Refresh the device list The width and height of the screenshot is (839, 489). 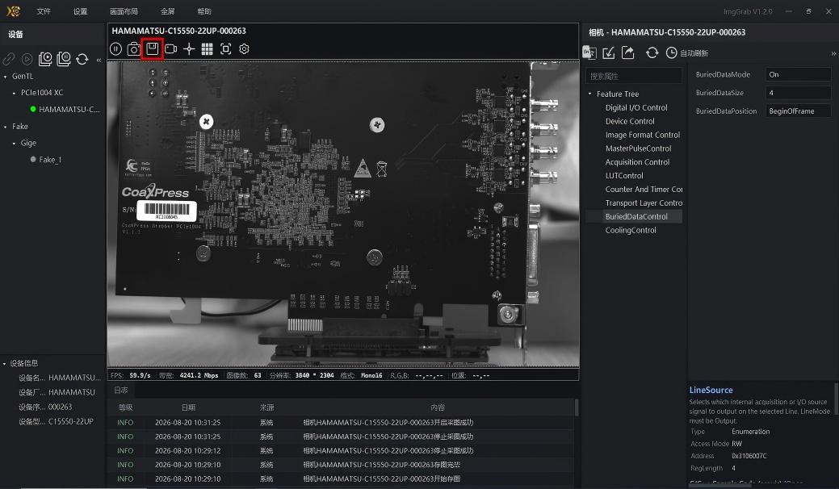click(82, 59)
